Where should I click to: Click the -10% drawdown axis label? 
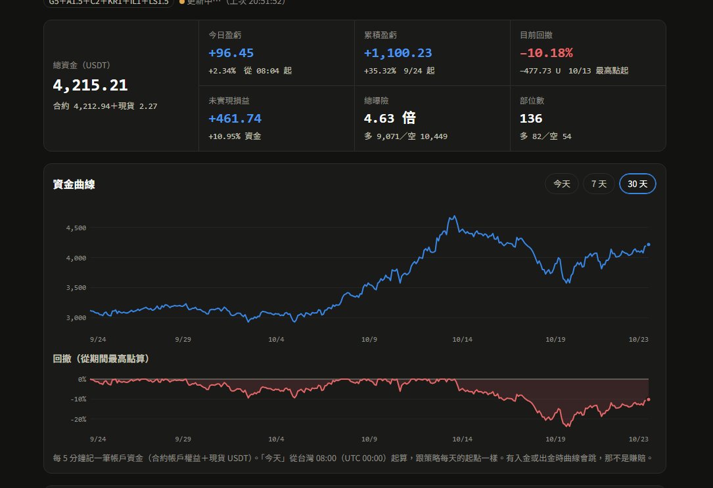tap(78, 399)
